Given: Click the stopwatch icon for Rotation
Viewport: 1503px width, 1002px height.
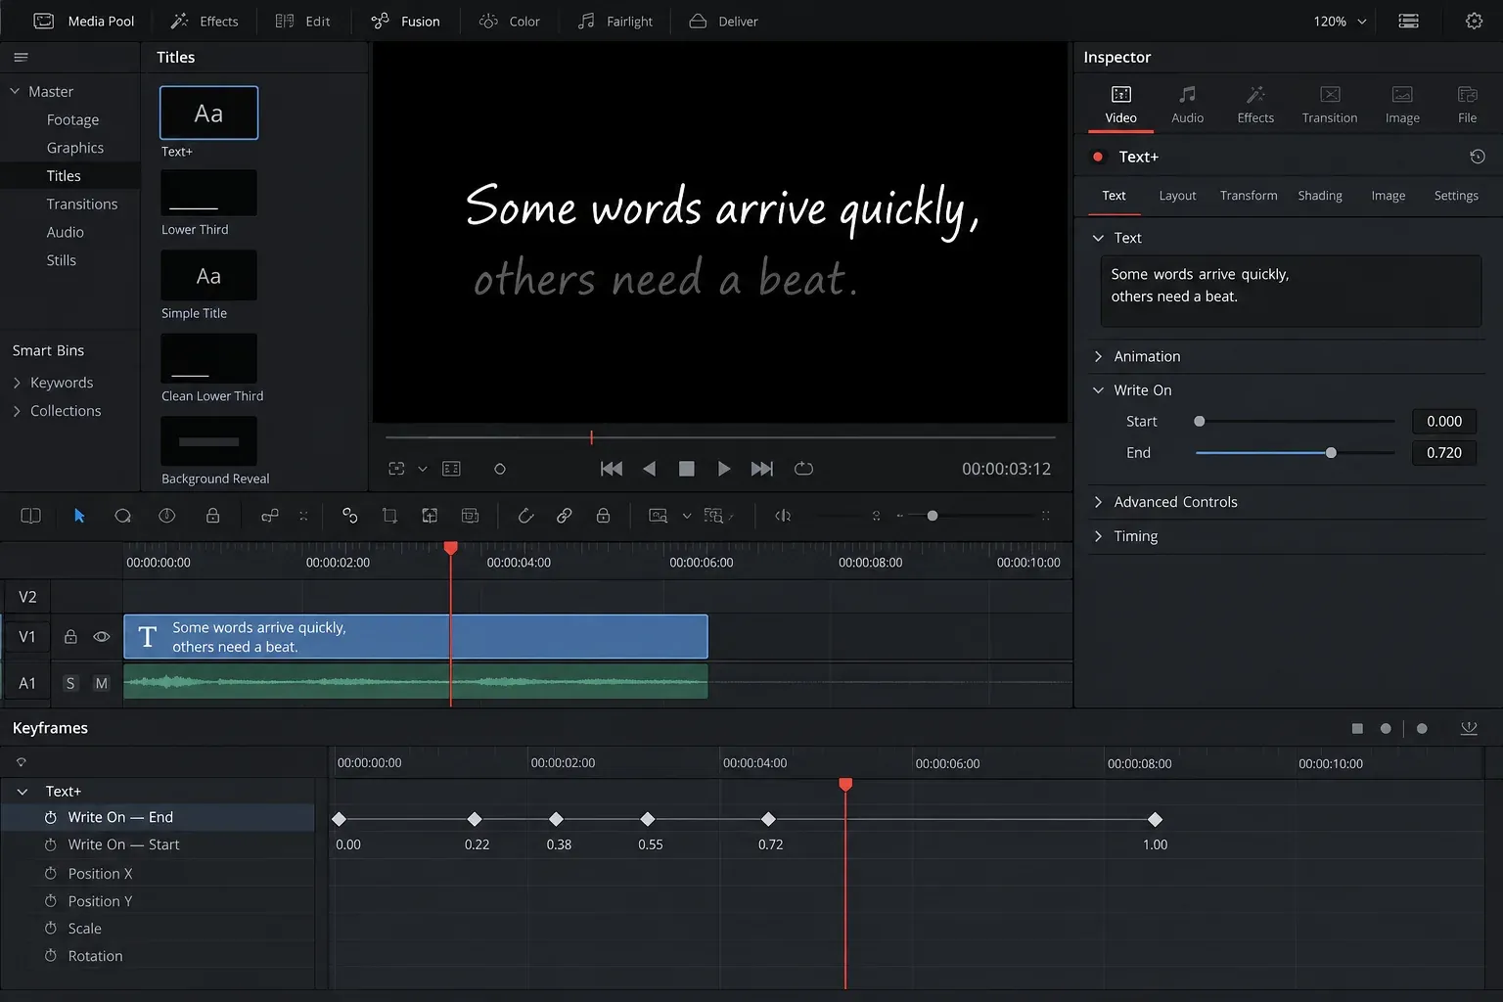Looking at the screenshot, I should coord(51,955).
